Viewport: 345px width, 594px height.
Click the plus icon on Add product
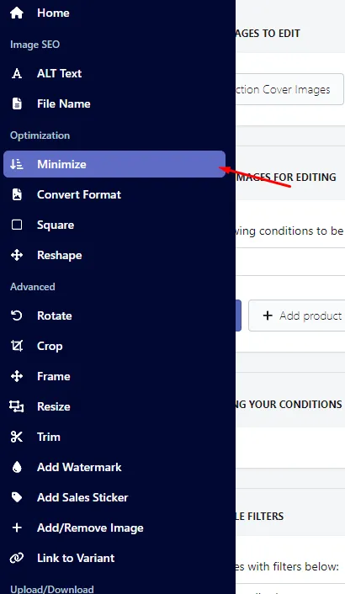click(x=268, y=316)
